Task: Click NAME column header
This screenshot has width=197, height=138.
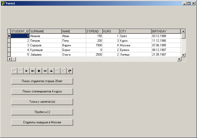Action: click(74, 31)
